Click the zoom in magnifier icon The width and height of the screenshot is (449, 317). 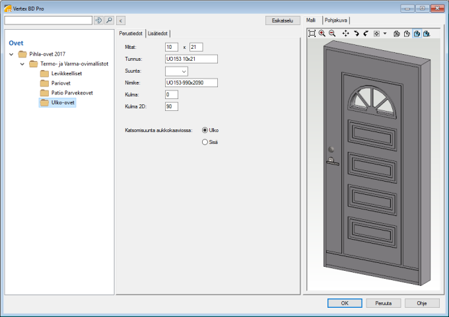[322, 33]
